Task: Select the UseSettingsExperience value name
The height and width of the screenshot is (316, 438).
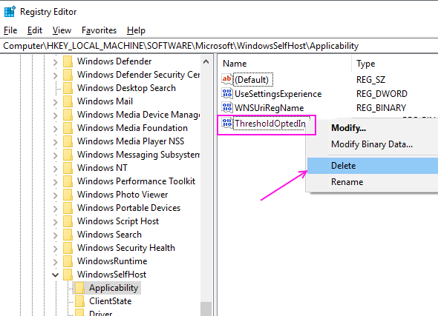Action: tap(278, 94)
